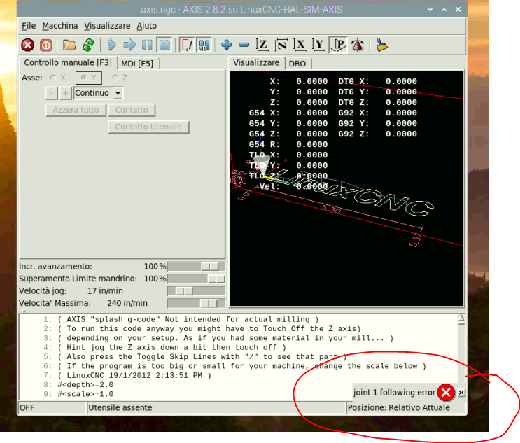Open the Visualizzare menu
Image resolution: width=520 pixels, height=443 pixels.
107,26
